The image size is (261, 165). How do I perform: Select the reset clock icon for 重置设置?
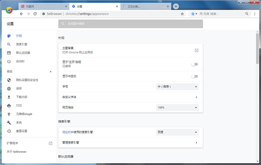(x=9, y=131)
